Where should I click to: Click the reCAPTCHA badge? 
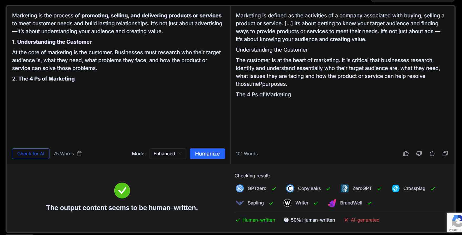(454, 222)
